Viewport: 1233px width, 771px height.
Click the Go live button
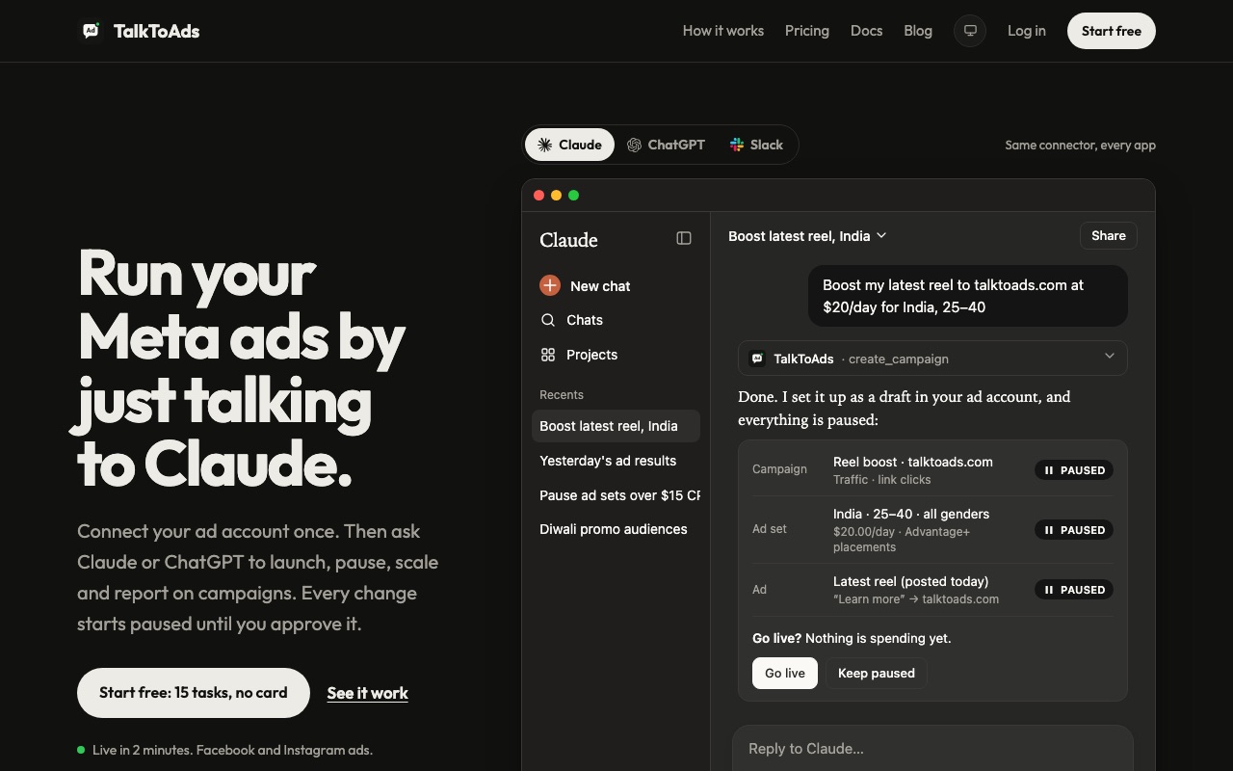coord(785,673)
